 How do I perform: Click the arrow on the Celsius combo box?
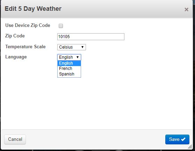[x=82, y=47]
